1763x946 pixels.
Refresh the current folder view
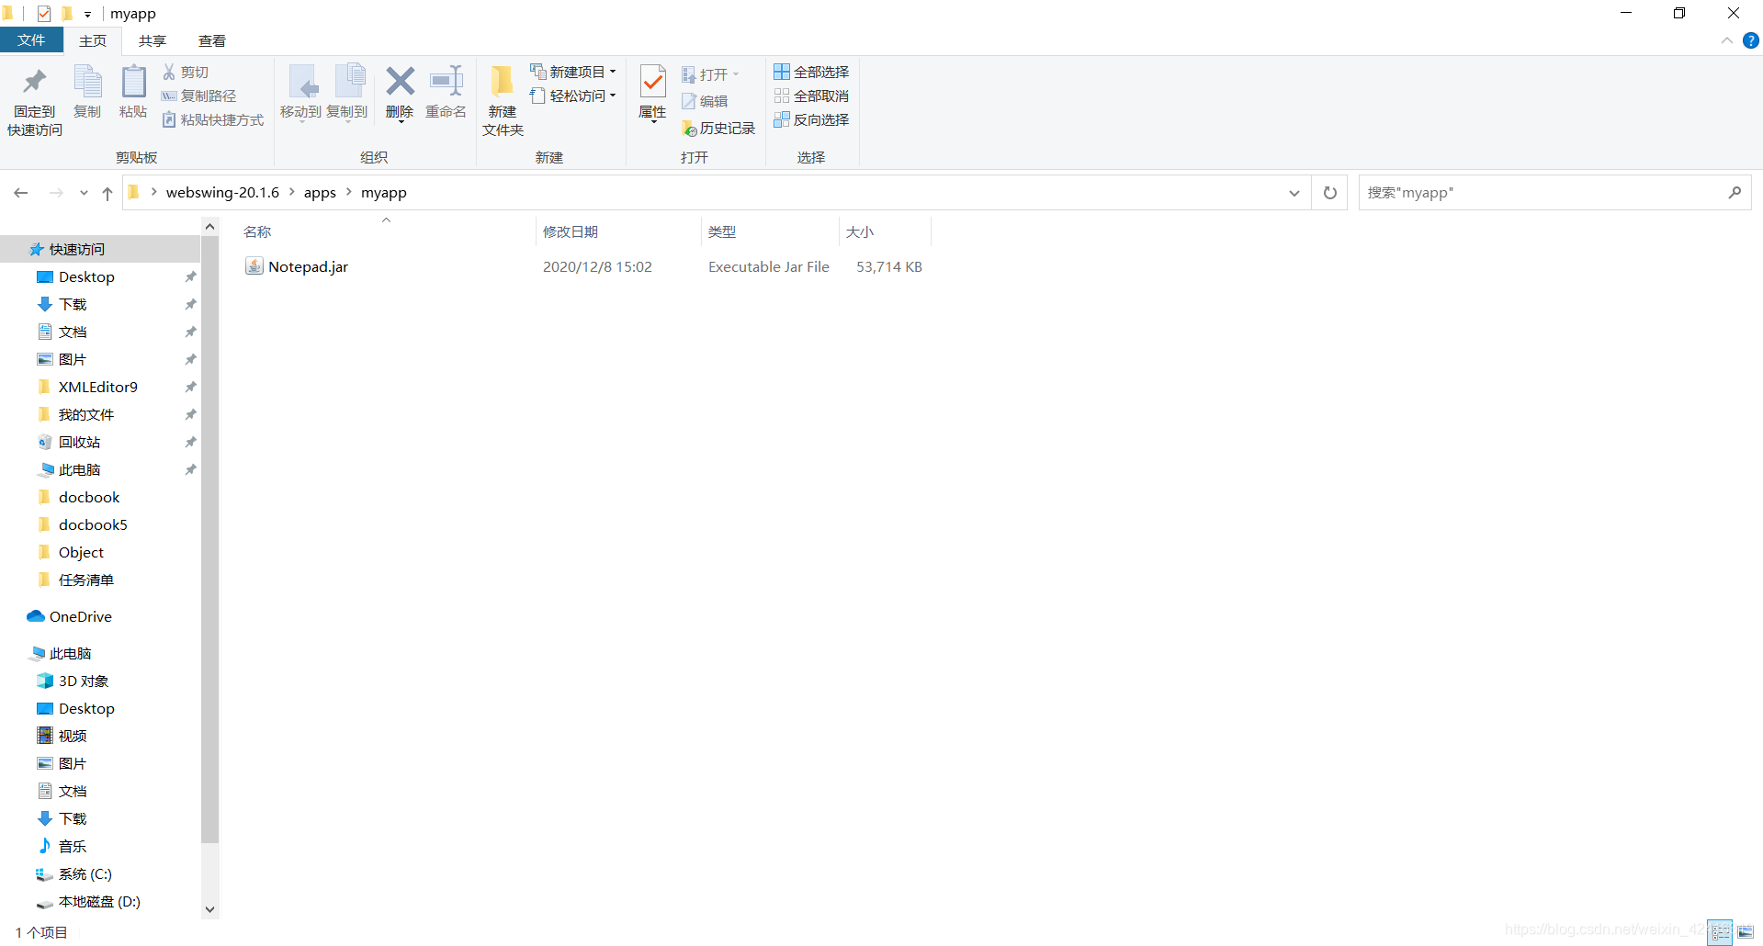click(1329, 193)
